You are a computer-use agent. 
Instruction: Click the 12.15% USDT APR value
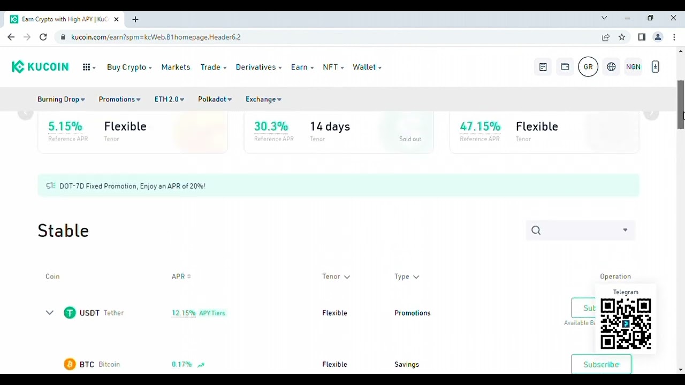pyautogui.click(x=184, y=313)
